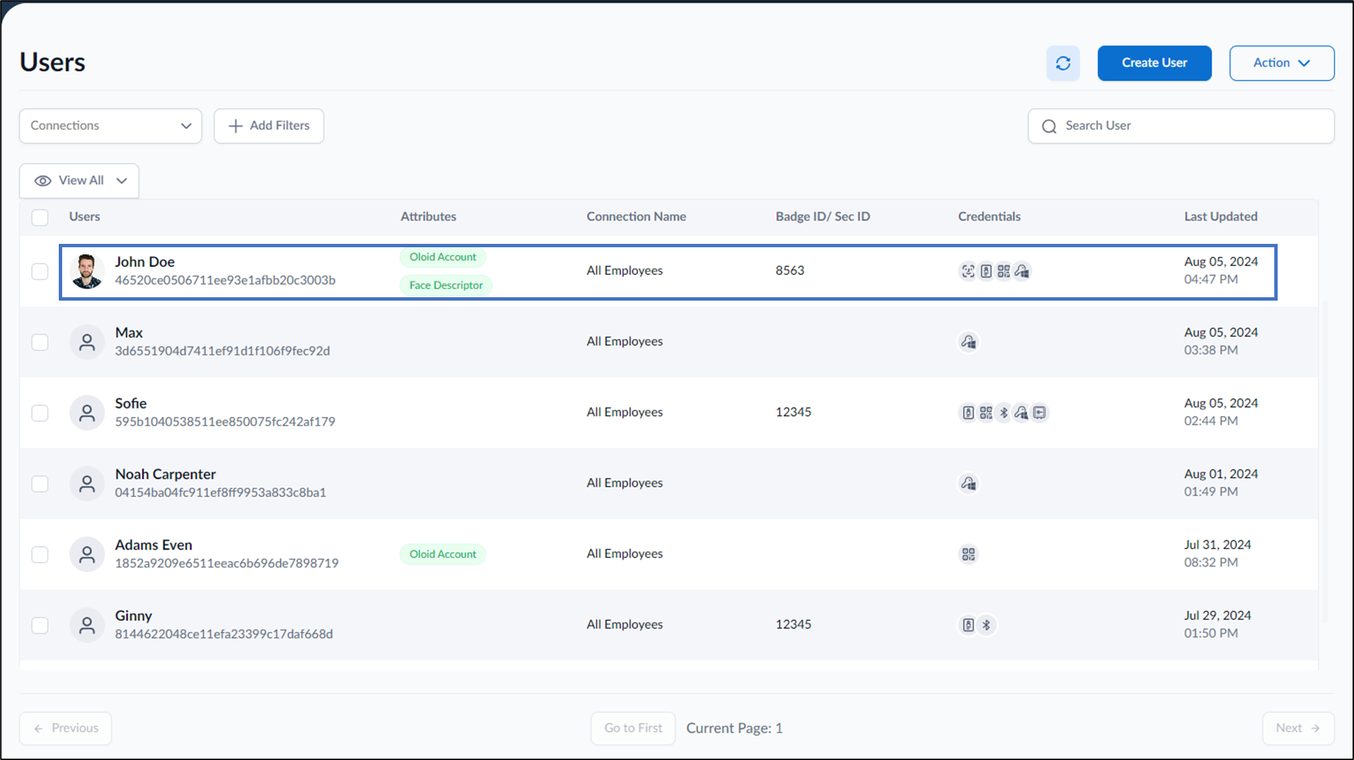Screen dimensions: 1354x760
Task: Click John Doe's face scan credential icon
Action: coord(968,271)
